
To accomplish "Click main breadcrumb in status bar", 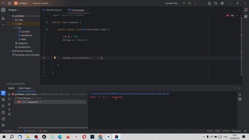I will [x=44, y=131].
